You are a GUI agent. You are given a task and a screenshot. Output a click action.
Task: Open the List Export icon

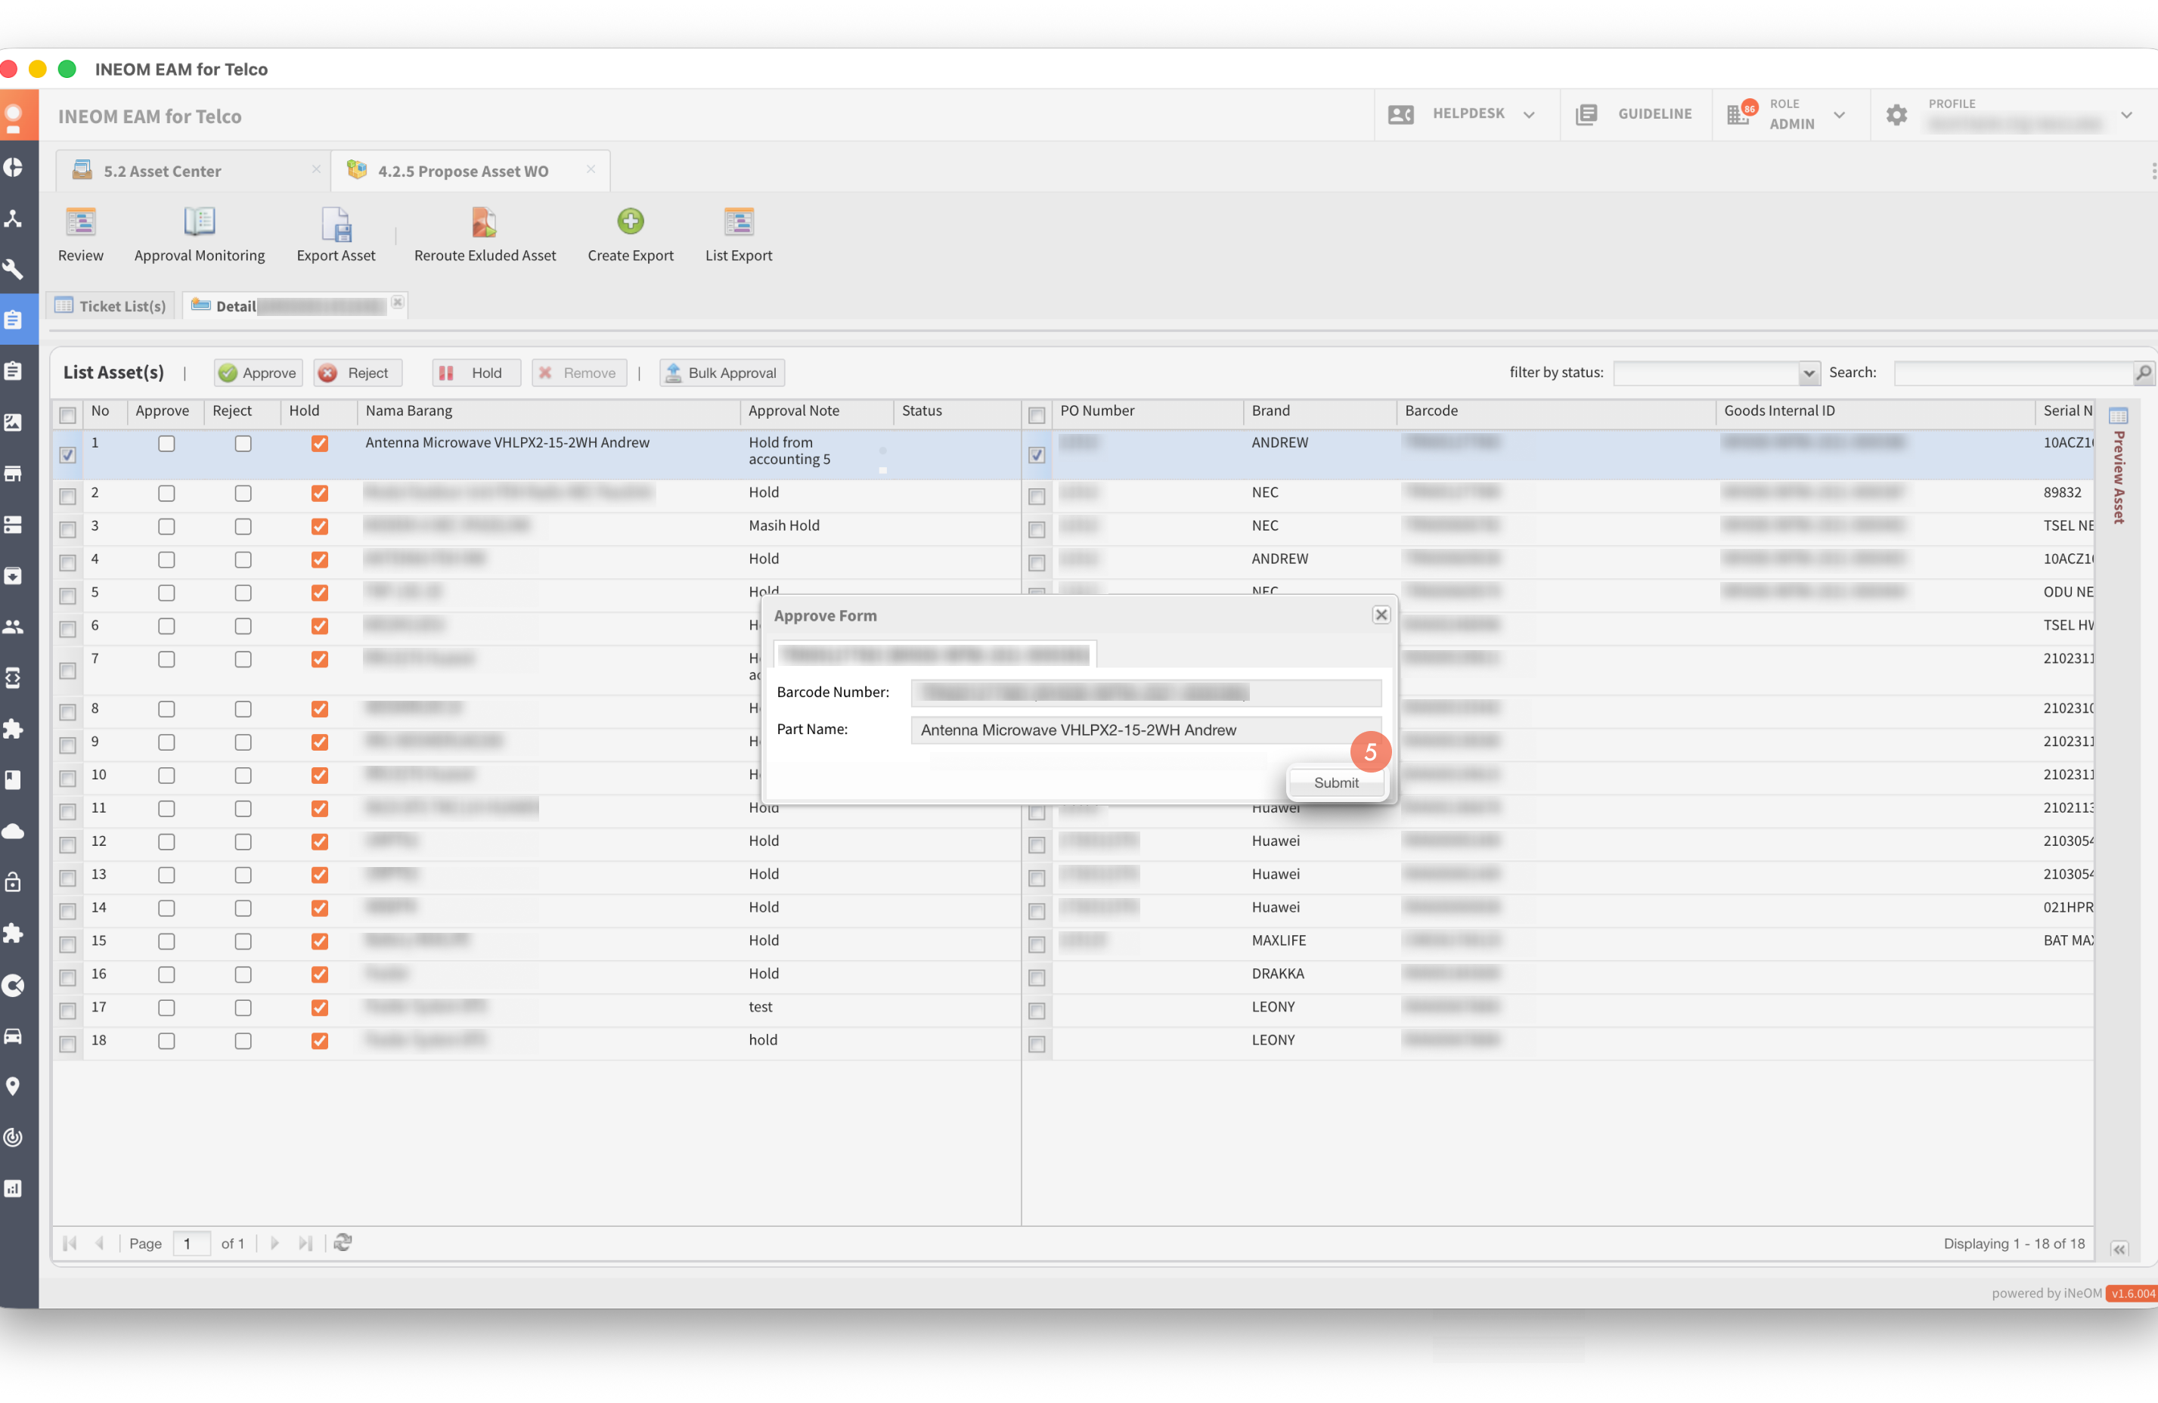[x=738, y=222]
